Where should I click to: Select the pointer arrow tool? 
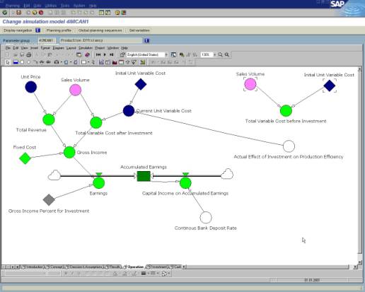[x=8, y=62]
